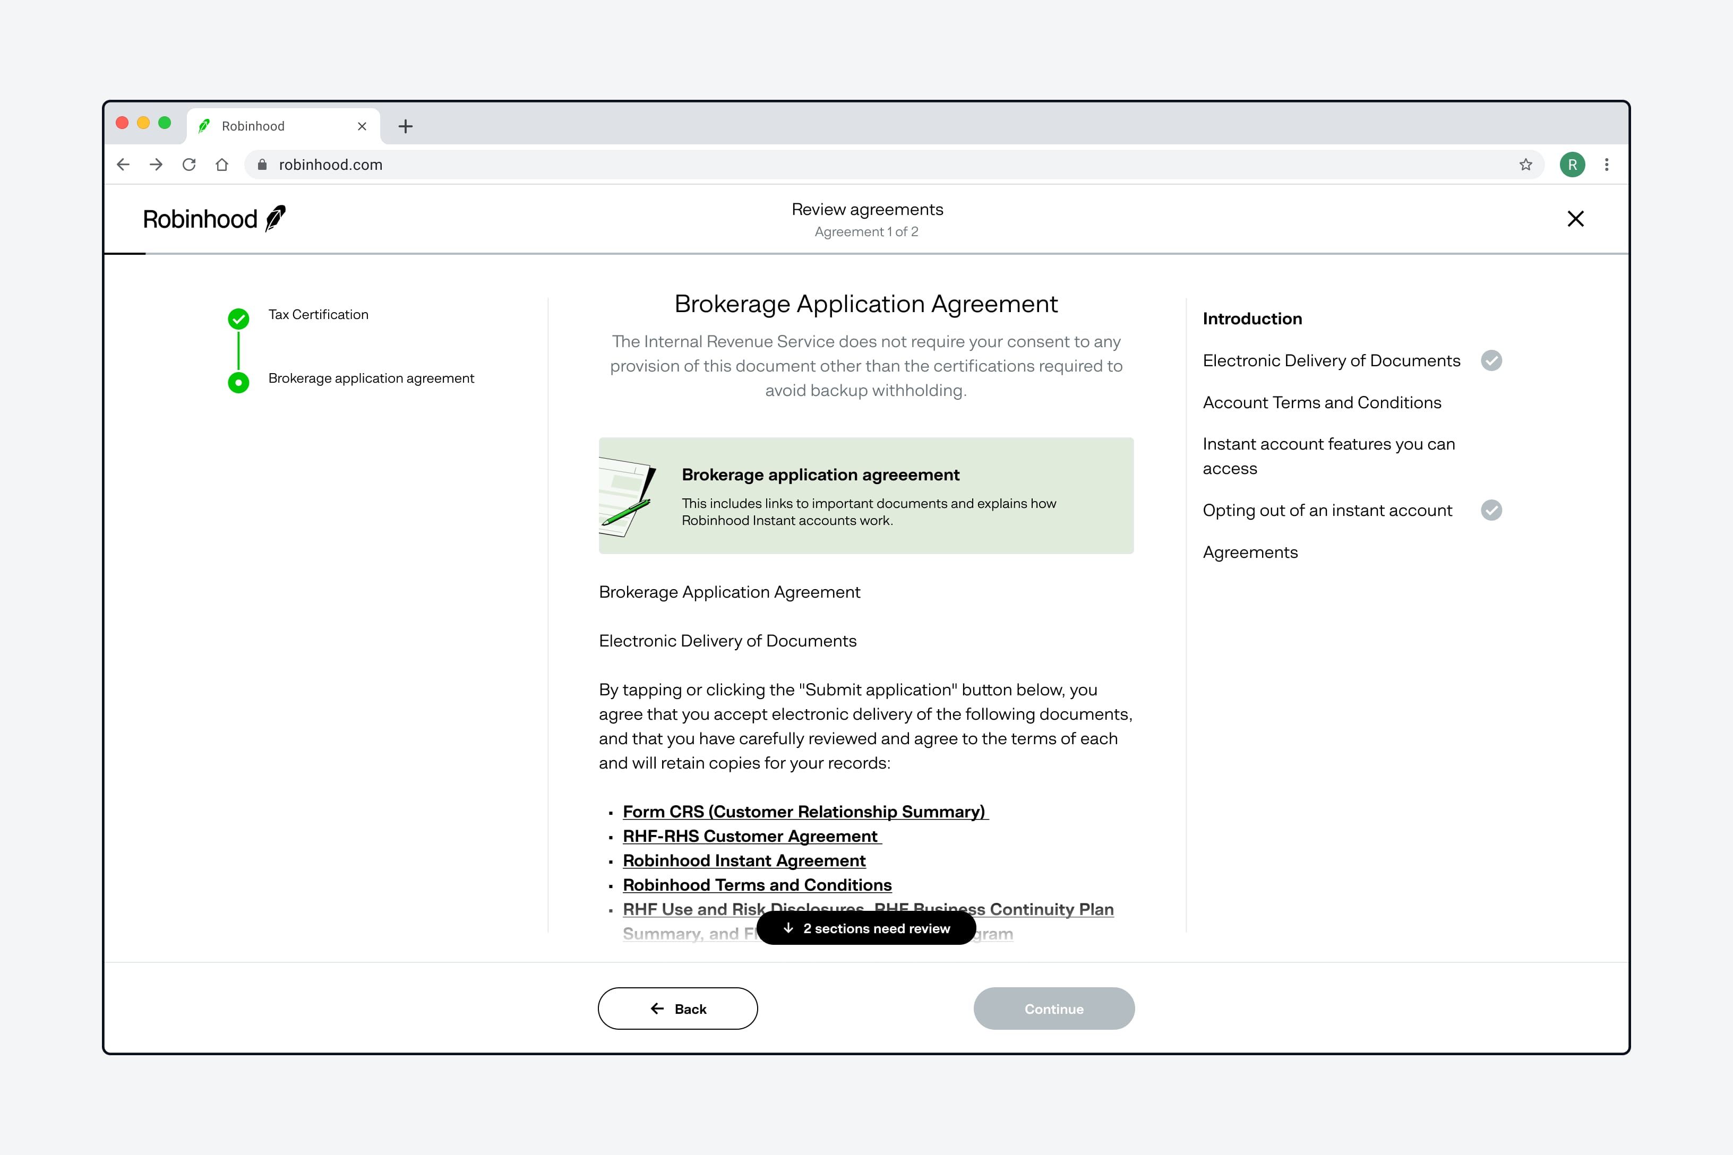The height and width of the screenshot is (1155, 1733).
Task: Click the Robinhood tab favicon
Action: 204,126
